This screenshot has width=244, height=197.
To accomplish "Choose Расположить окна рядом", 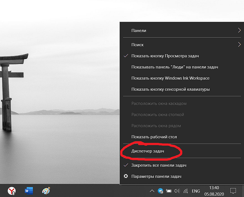I will coord(182,126).
